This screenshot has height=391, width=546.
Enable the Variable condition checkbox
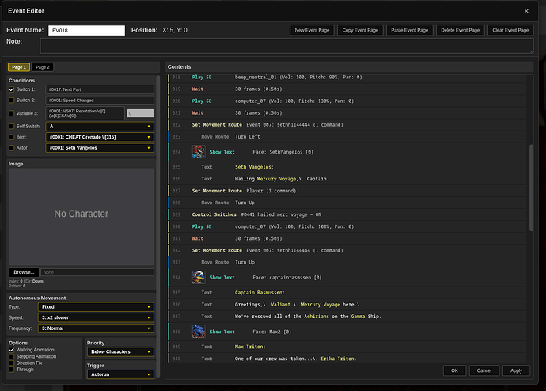tap(12, 113)
